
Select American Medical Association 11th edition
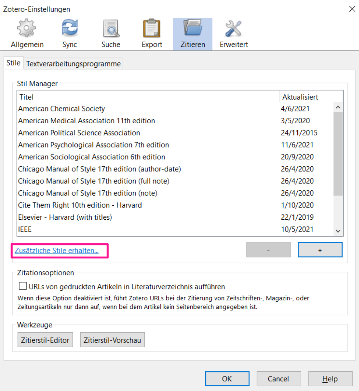click(176, 121)
